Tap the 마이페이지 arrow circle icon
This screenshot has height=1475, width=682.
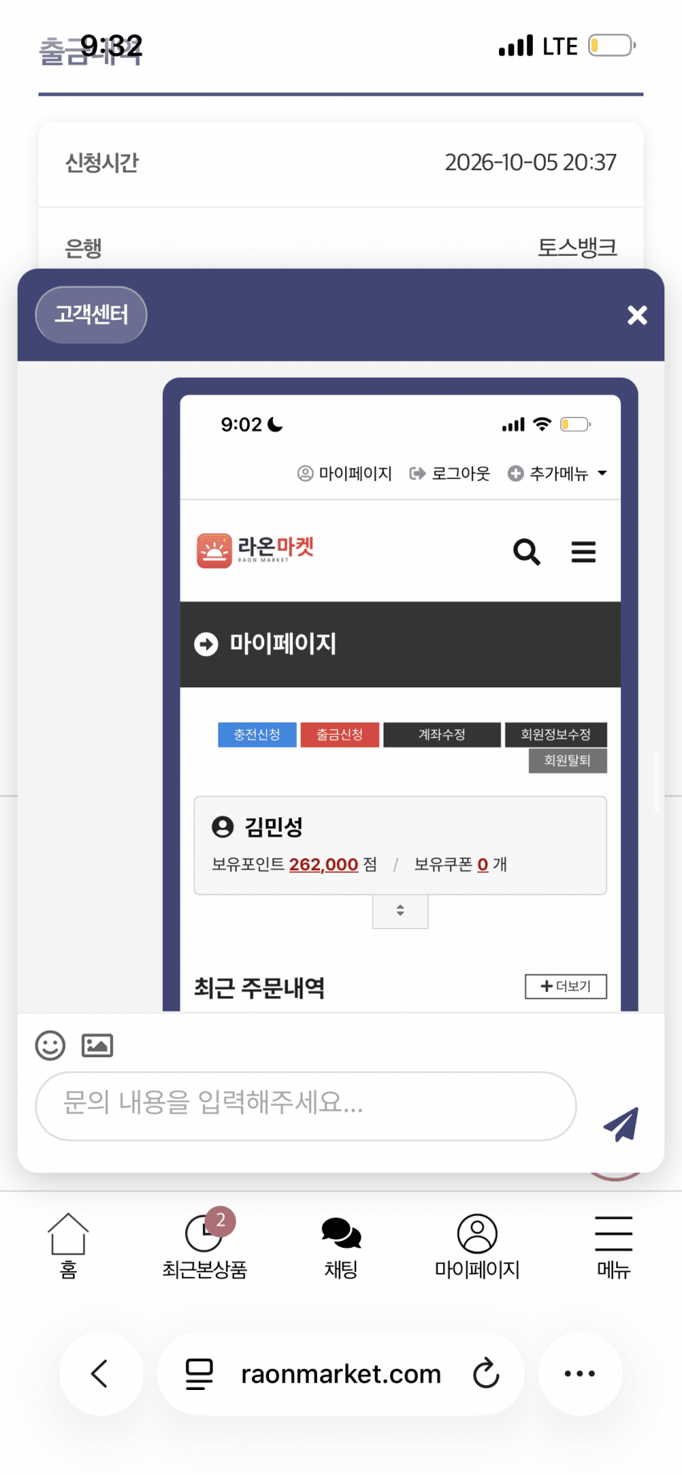click(x=206, y=644)
